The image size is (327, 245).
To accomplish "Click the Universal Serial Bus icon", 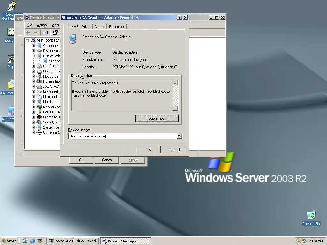I will [39, 132].
